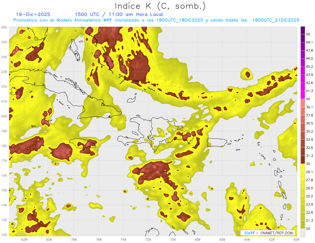Click the "18N" latitude label

point(4,146)
